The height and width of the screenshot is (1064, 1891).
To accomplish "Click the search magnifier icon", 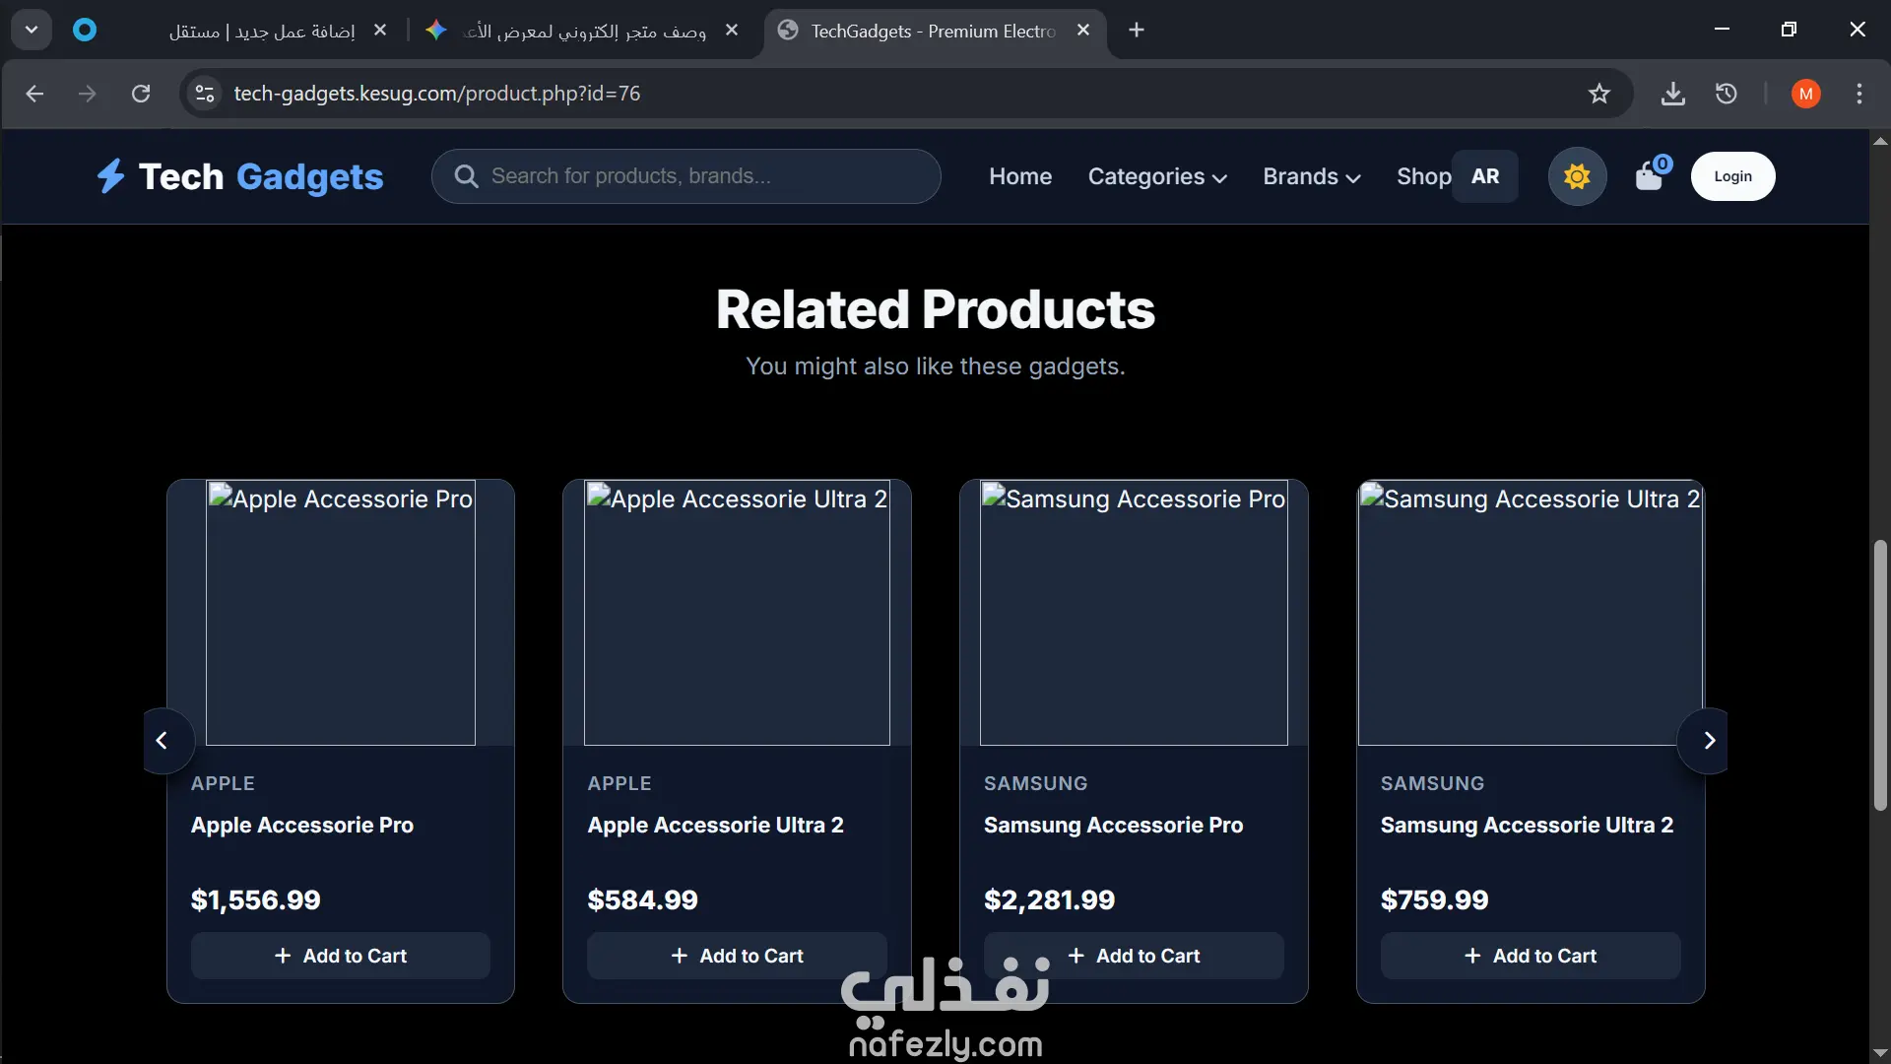I will pos(466,176).
